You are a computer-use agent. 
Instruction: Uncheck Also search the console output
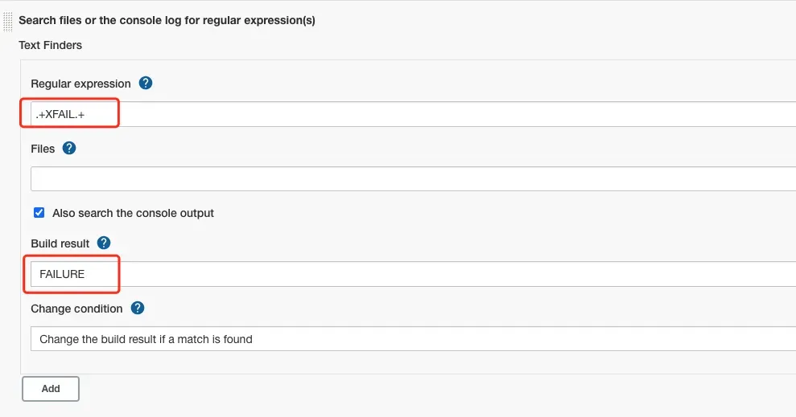point(39,212)
